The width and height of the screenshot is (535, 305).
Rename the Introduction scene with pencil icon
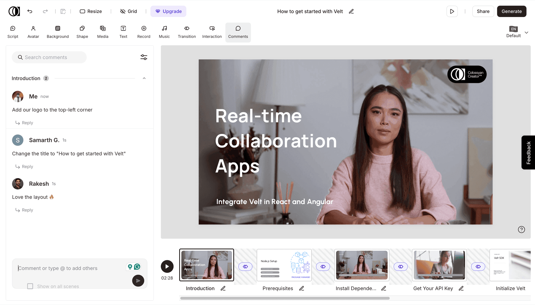pos(223,289)
